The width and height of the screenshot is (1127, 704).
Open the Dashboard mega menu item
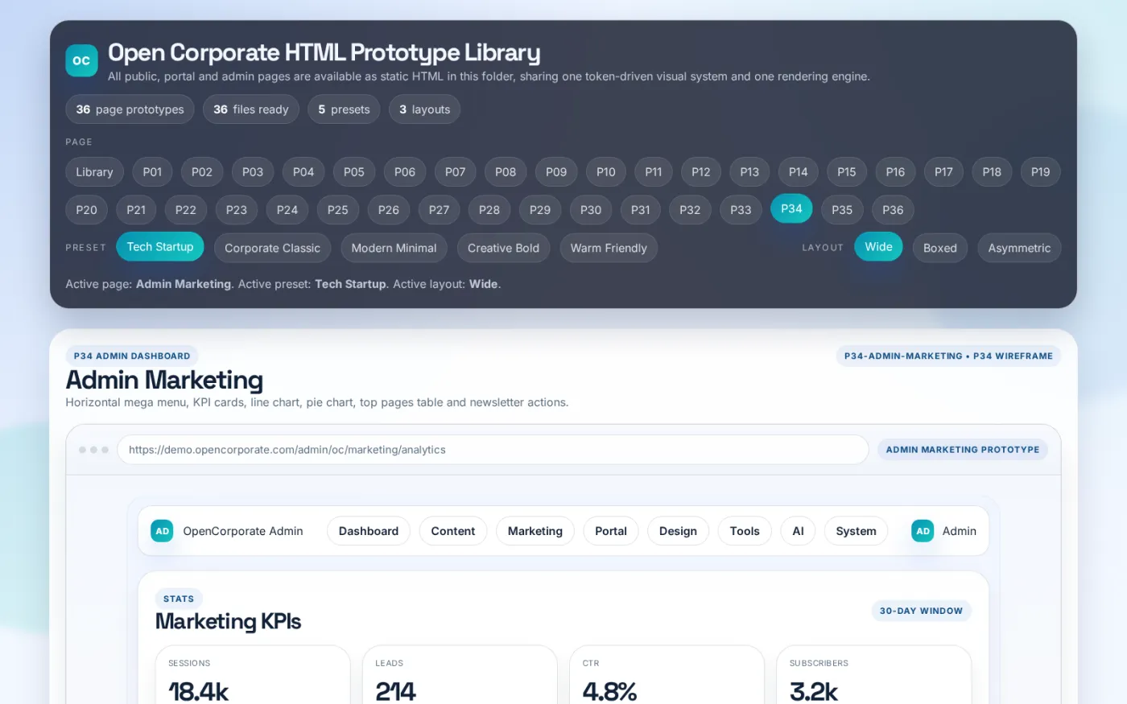(369, 531)
